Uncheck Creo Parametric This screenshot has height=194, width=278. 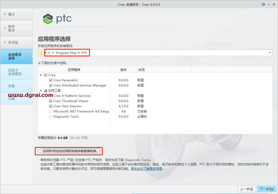click(51, 80)
